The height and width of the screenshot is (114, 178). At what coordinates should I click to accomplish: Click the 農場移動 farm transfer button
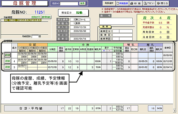pos(46,17)
